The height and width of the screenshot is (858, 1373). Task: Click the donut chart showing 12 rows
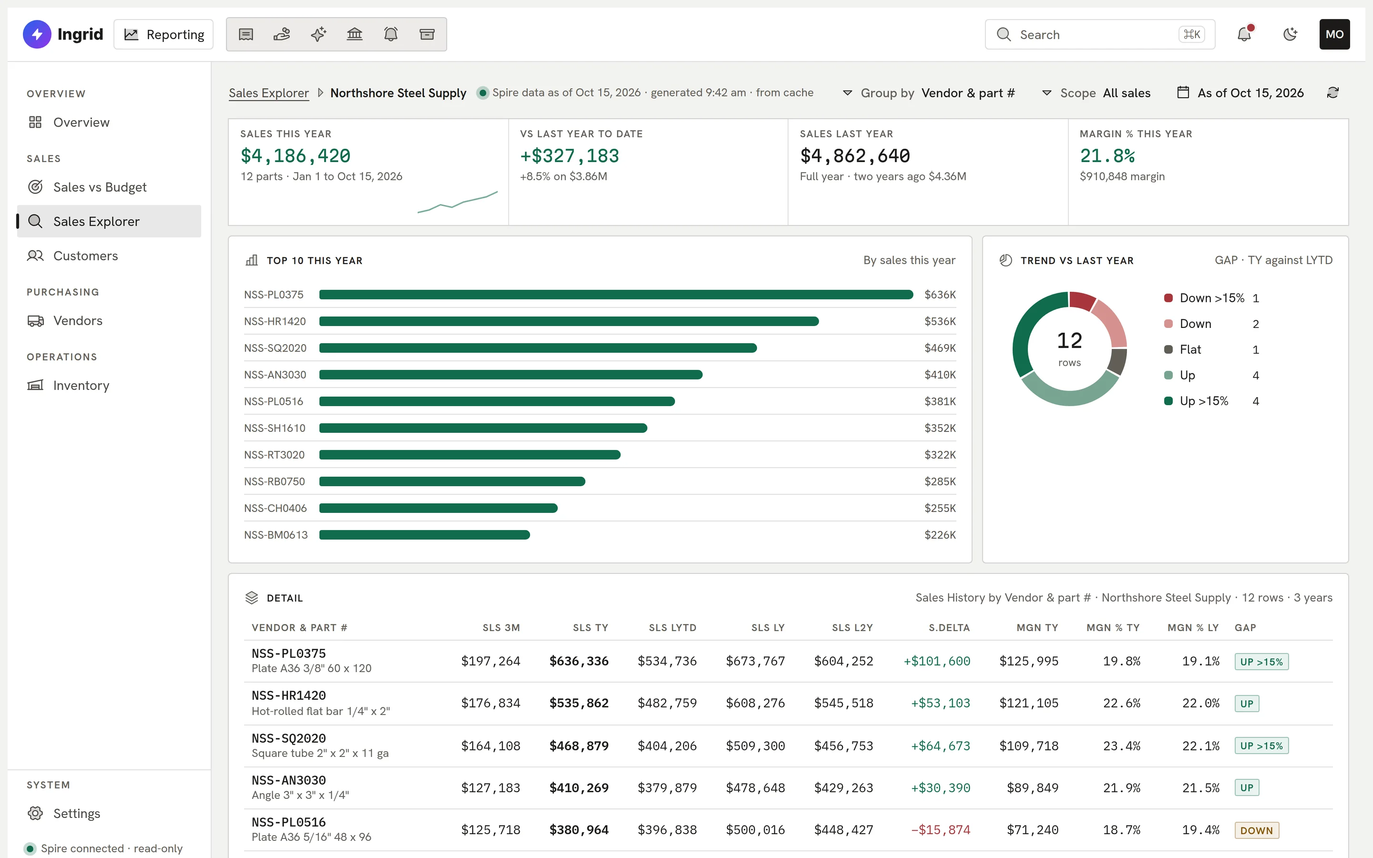point(1069,348)
